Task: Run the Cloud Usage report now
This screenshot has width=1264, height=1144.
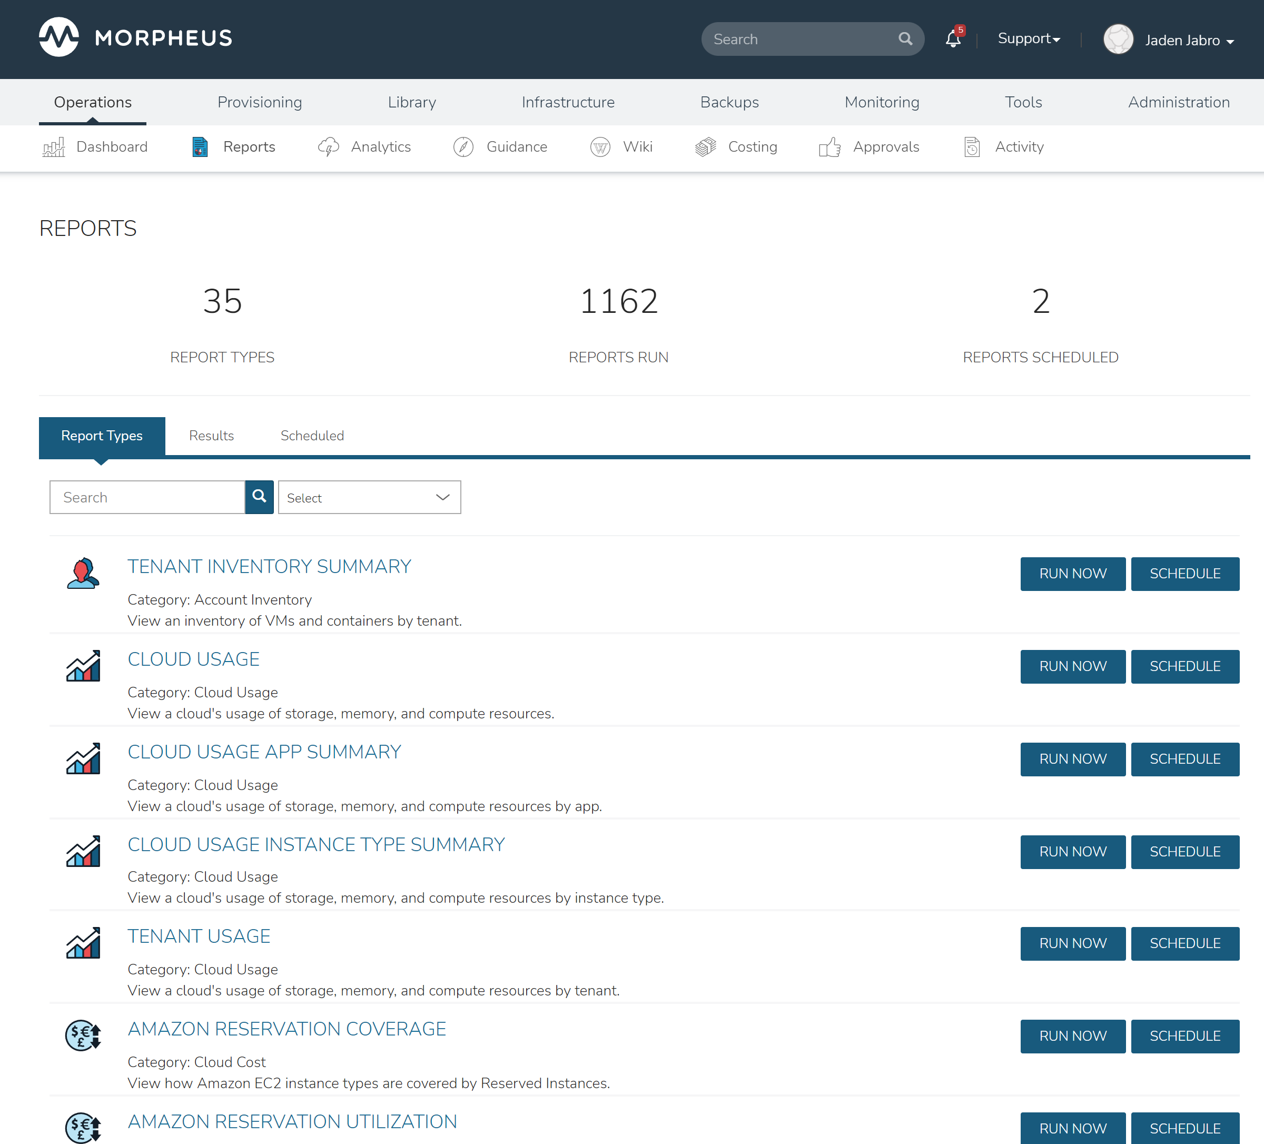Action: (x=1072, y=666)
